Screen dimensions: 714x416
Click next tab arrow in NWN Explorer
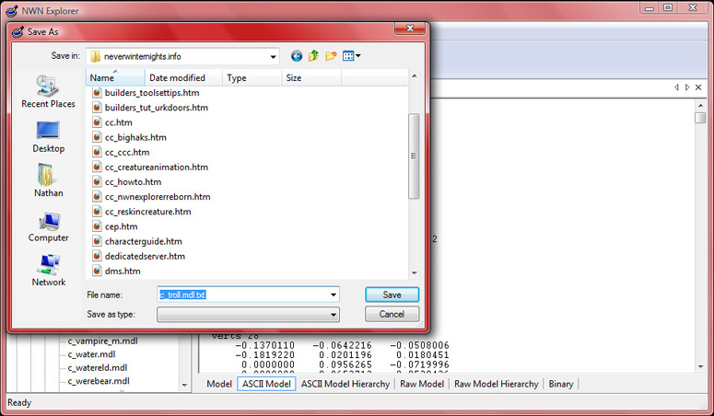[687, 87]
